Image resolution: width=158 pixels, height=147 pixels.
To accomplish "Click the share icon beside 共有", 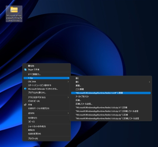I will [x=25, y=105].
